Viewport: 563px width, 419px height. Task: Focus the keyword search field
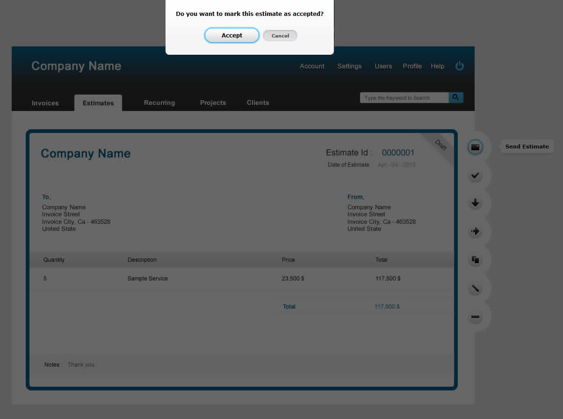[404, 98]
